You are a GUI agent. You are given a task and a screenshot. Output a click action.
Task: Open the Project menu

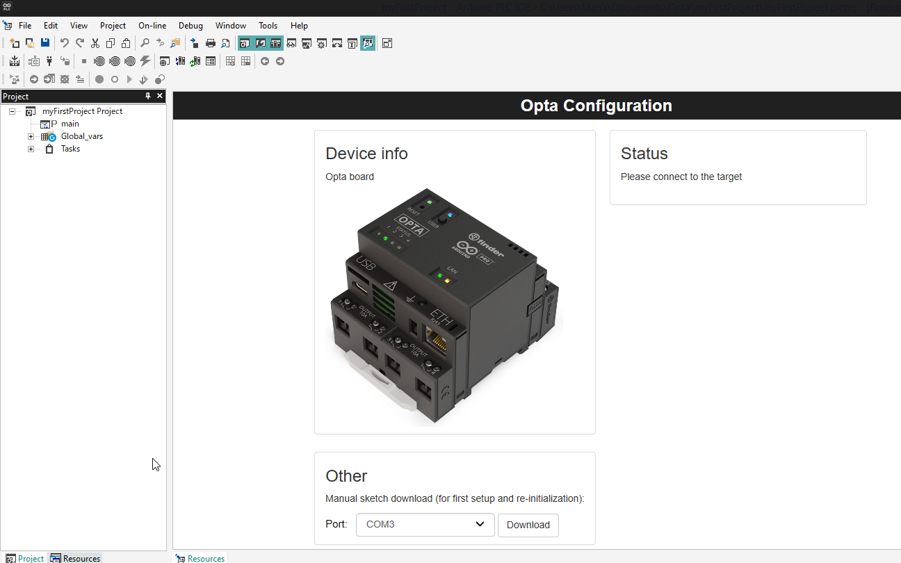(113, 26)
